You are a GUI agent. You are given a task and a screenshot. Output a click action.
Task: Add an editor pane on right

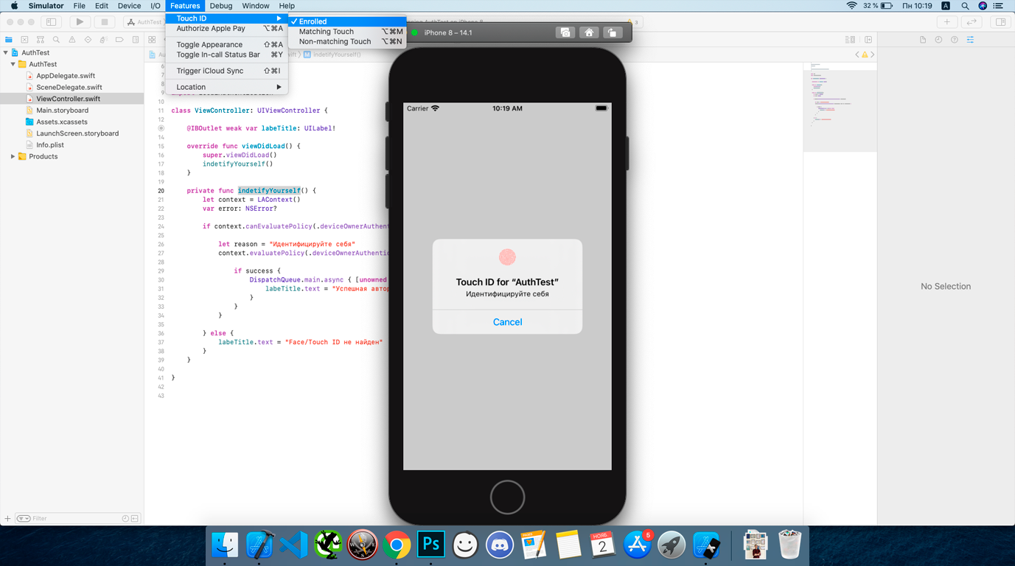click(868, 40)
